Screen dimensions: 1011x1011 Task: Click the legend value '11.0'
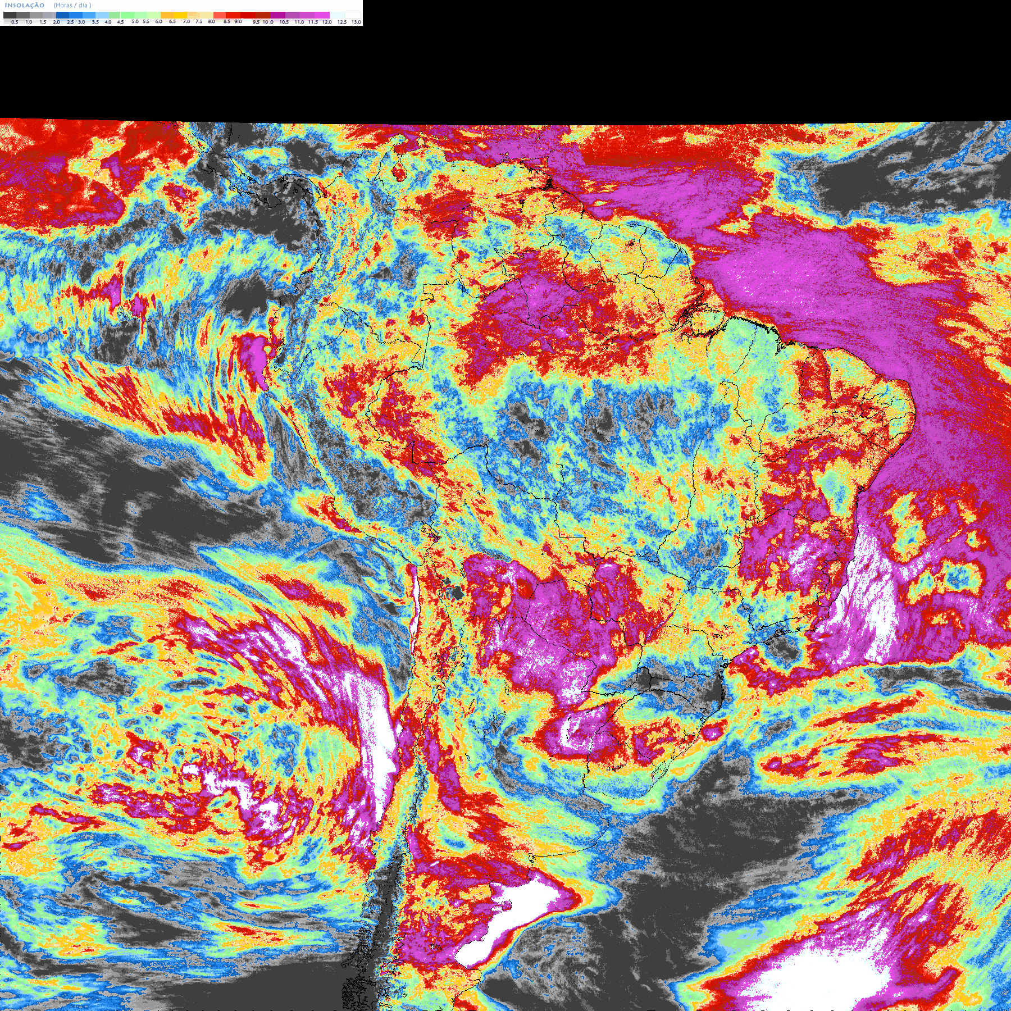(299, 22)
